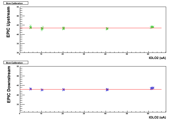
Task: Select the green data cluster near 20 uA
Action: tap(64, 28)
